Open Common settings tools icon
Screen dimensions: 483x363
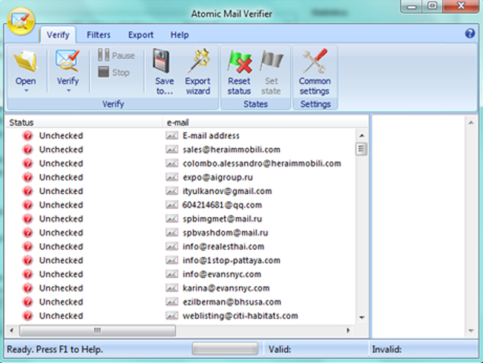(315, 61)
